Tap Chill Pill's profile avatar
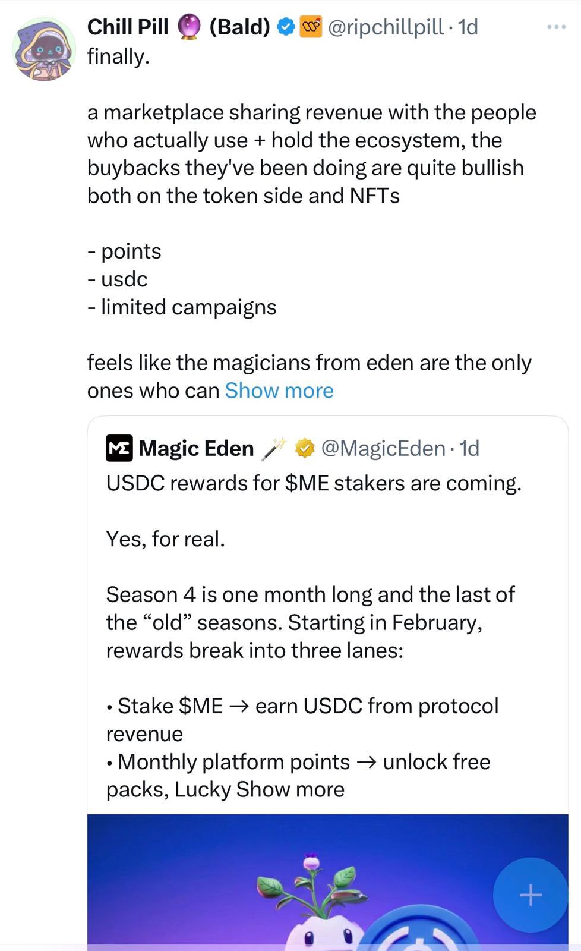 coord(44,49)
